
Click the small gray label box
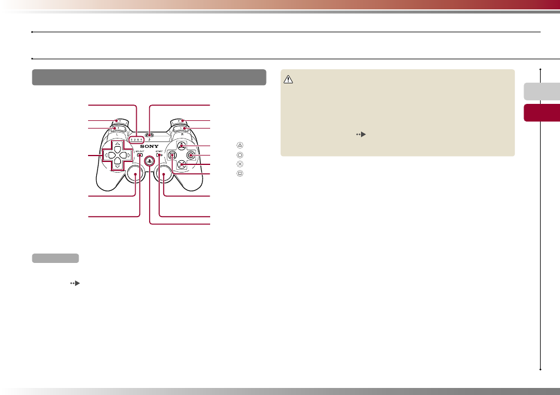(x=55, y=258)
